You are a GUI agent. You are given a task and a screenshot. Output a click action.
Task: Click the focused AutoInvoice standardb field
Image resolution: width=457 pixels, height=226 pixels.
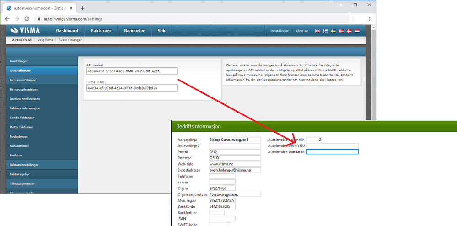(x=332, y=152)
